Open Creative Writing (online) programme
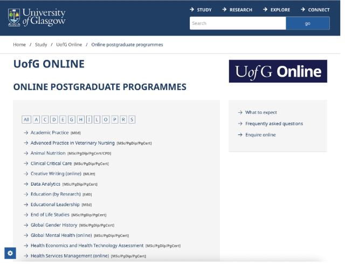 tap(56, 174)
